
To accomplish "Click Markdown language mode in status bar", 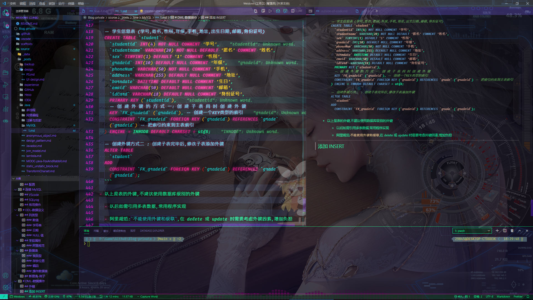I will pos(503,297).
